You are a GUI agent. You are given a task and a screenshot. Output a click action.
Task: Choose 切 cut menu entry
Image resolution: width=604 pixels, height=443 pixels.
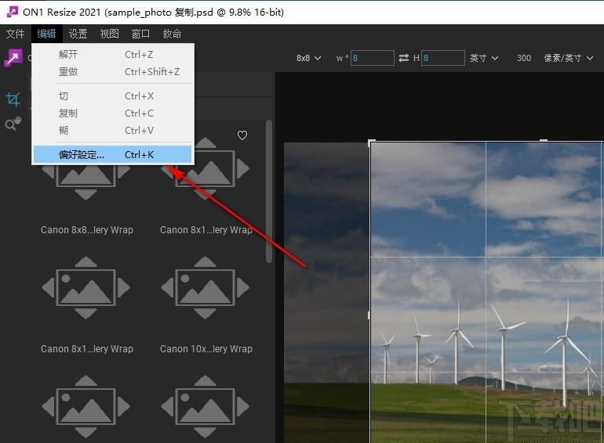coord(112,96)
